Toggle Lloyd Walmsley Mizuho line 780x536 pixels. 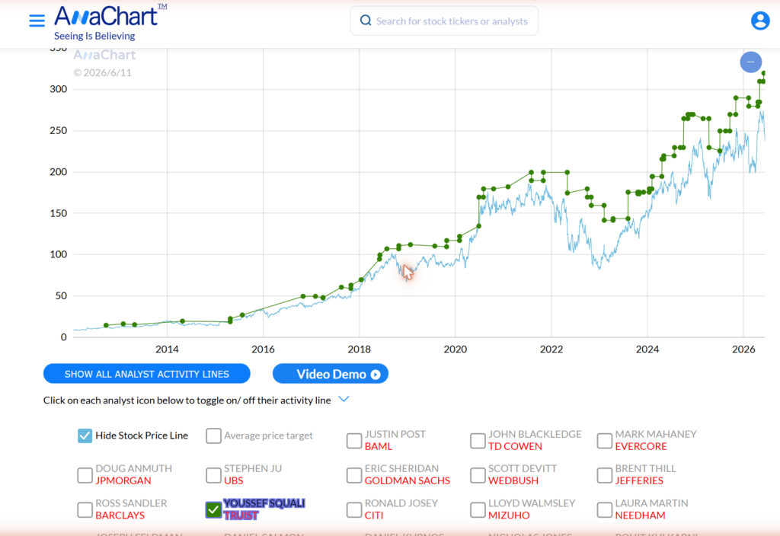pyautogui.click(x=478, y=509)
